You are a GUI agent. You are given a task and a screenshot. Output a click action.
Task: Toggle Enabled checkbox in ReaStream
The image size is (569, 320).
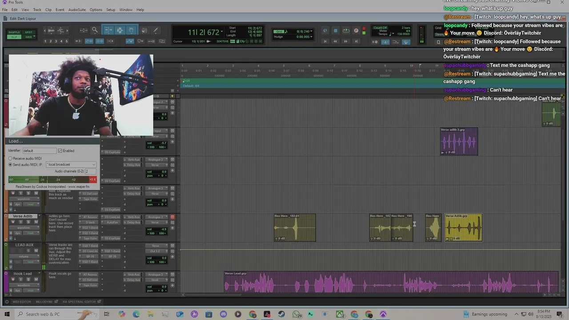60,151
